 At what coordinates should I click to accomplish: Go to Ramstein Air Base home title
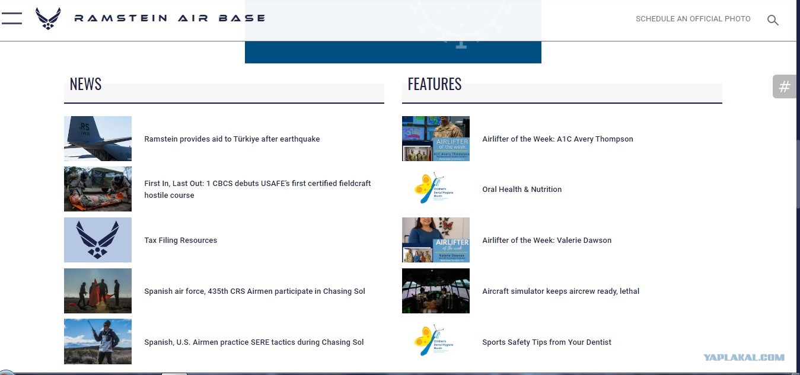(170, 18)
